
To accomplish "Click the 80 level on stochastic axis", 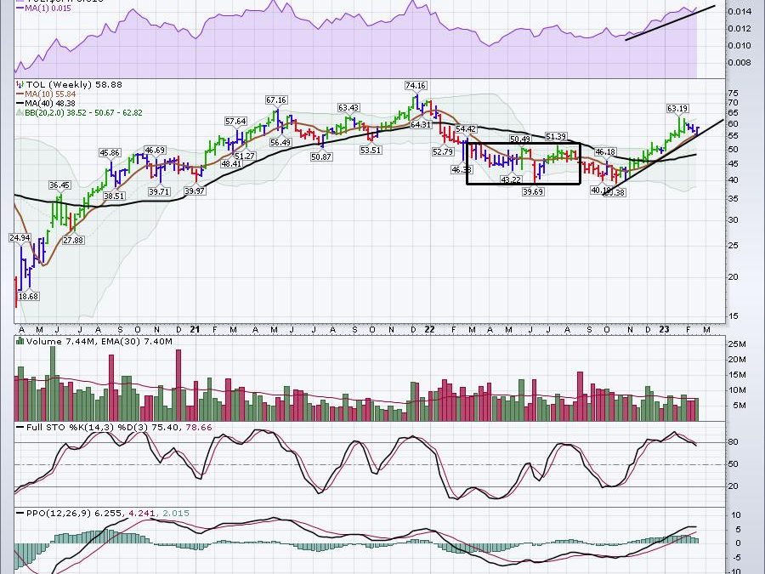I will (733, 442).
